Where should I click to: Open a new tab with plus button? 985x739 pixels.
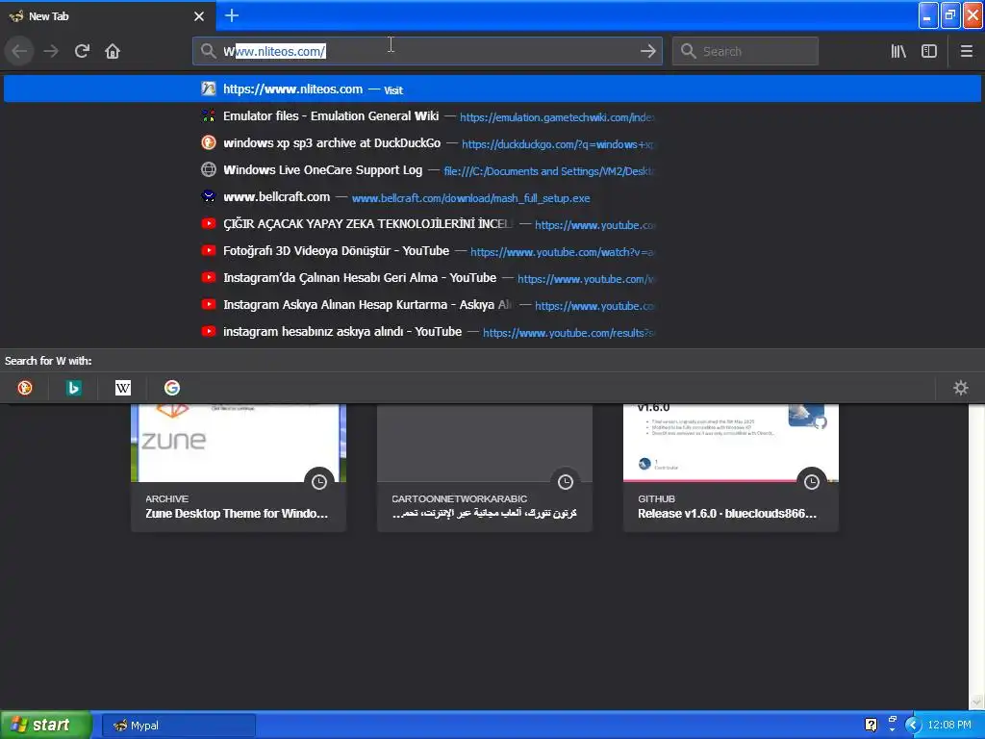point(232,15)
